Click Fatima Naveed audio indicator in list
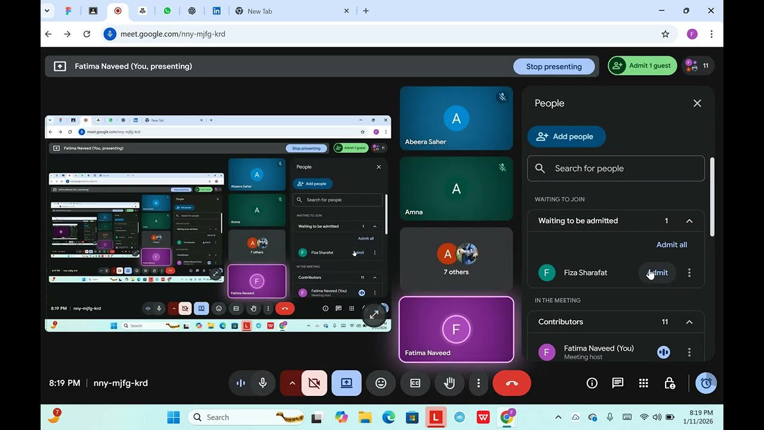The width and height of the screenshot is (764, 430). pos(663,352)
